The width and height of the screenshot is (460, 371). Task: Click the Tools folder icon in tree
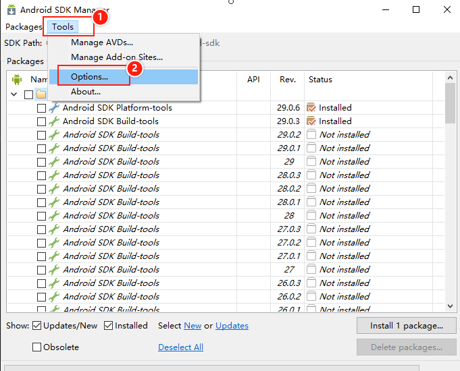(x=41, y=94)
